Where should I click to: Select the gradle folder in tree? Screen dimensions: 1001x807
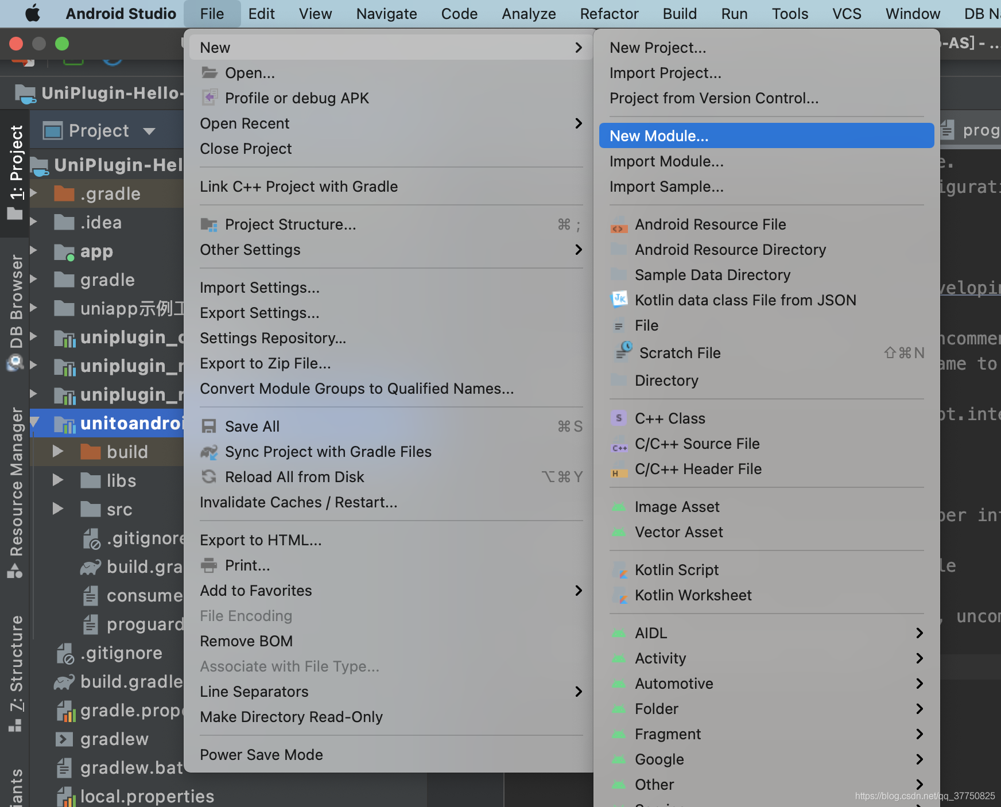click(107, 280)
